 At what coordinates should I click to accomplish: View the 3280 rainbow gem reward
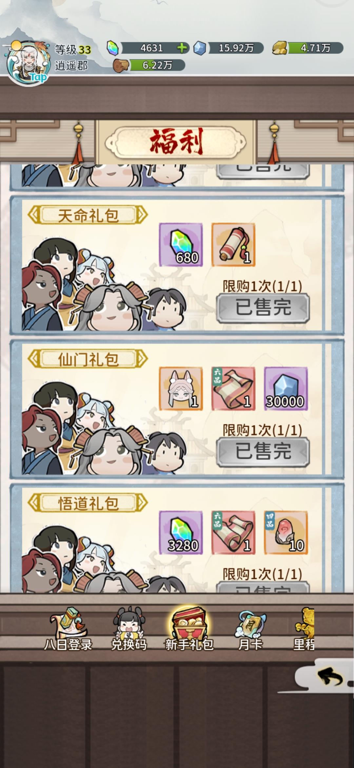[x=181, y=532]
